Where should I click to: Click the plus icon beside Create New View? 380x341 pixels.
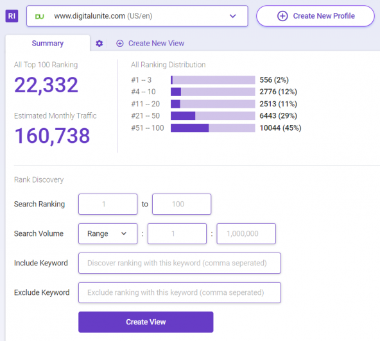(120, 44)
